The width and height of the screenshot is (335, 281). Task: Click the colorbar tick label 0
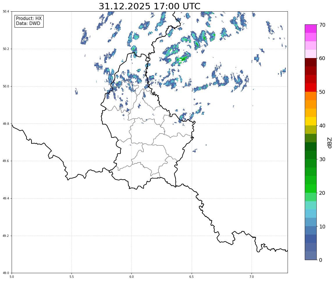320,260
